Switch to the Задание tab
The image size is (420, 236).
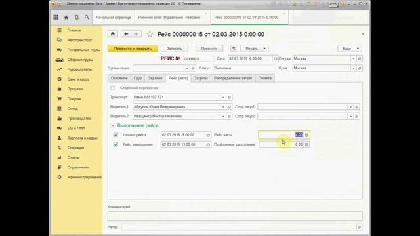pos(155,78)
